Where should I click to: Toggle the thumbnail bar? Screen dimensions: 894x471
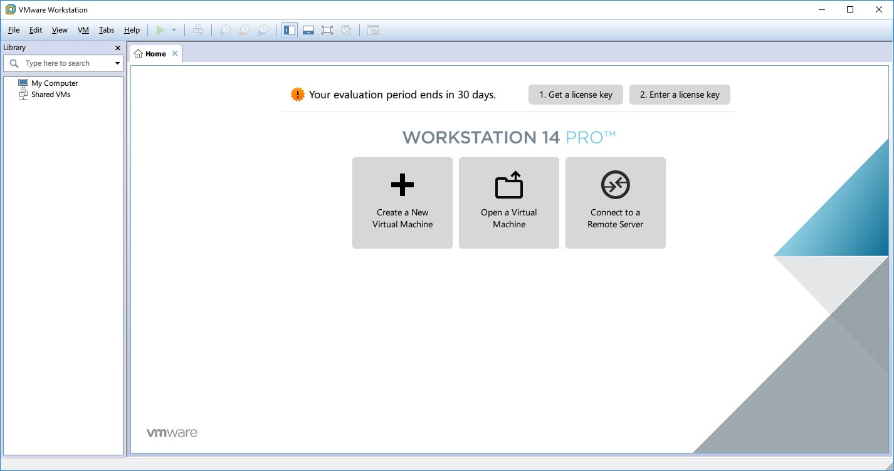click(x=308, y=29)
